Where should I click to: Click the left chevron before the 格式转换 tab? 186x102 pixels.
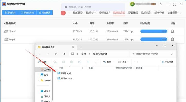pyautogui.click(x=69, y=13)
